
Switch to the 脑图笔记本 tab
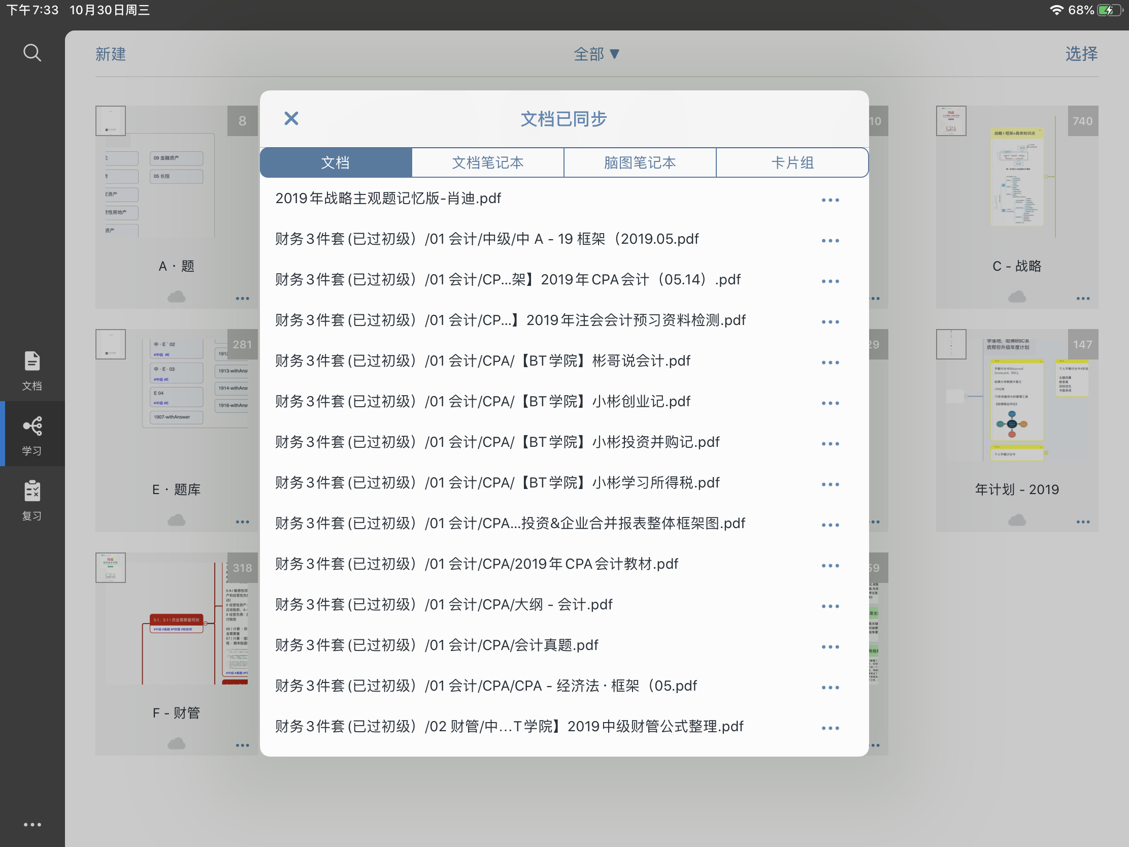(640, 162)
